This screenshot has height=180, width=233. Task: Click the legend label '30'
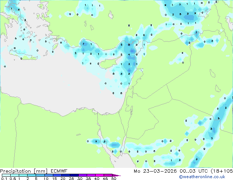[x=80, y=179]
